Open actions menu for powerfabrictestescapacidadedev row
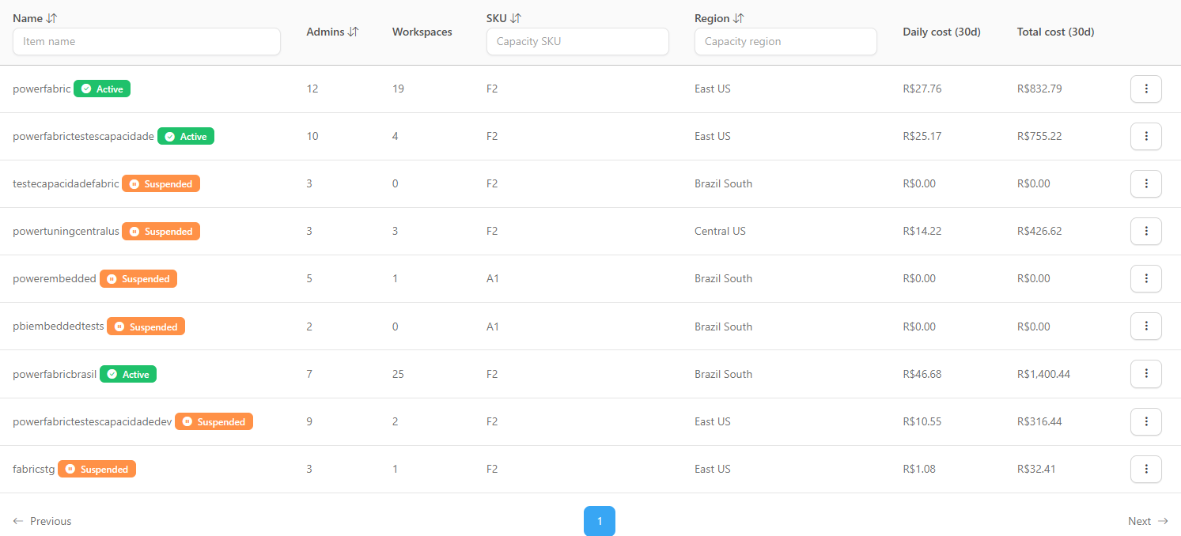The image size is (1181, 536). click(x=1146, y=421)
